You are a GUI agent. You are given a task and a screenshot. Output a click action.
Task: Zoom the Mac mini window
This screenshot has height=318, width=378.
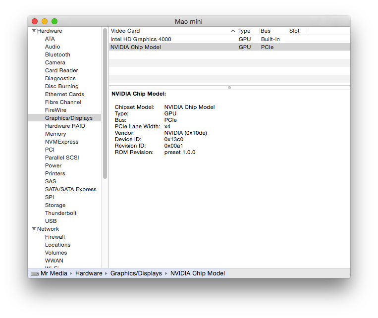point(54,21)
